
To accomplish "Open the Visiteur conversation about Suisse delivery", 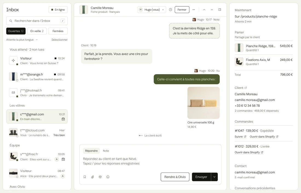I will pos(37,61).
